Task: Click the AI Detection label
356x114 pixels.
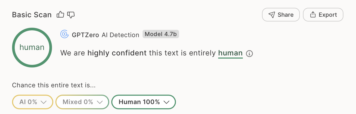Action: coord(121,35)
